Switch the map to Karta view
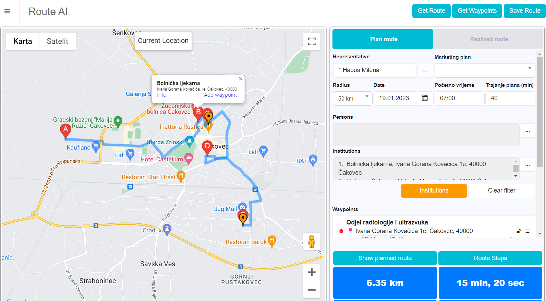The image size is (546, 301). point(23,42)
